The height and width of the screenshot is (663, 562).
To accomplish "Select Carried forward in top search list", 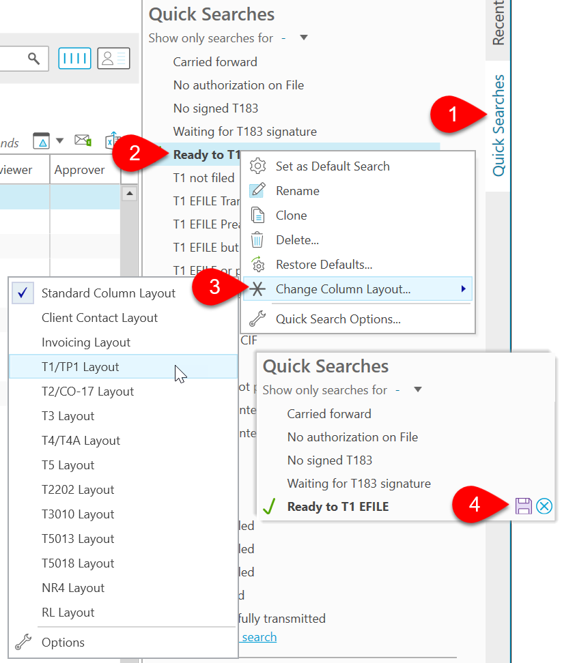I will click(x=215, y=62).
